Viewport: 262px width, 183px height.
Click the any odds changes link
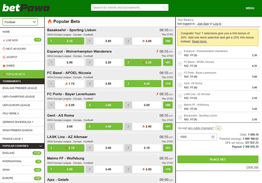coord(201,128)
